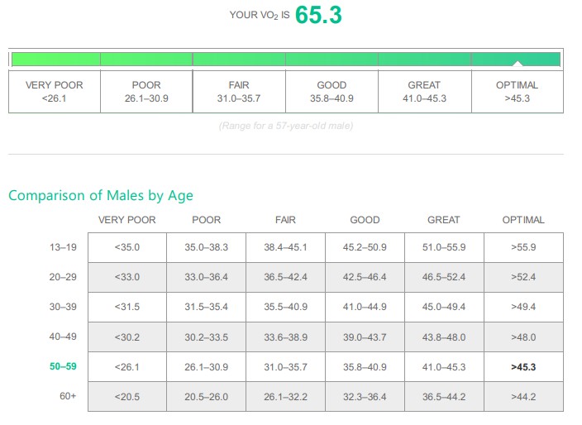The image size is (582, 425).
Task: Click the white triangle marker on gradient bar
Action: click(x=517, y=64)
